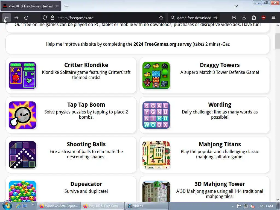Expand the quick launch overflow chevron
The width and height of the screenshot is (280, 210).
coord(33,205)
